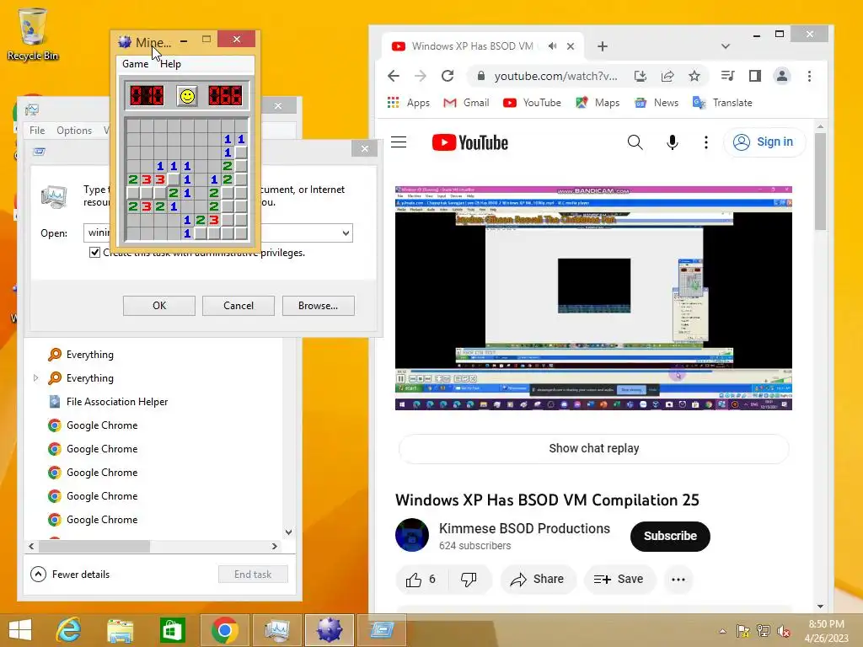Open the Windows Start button
This screenshot has height=647, width=863.
tap(20, 630)
